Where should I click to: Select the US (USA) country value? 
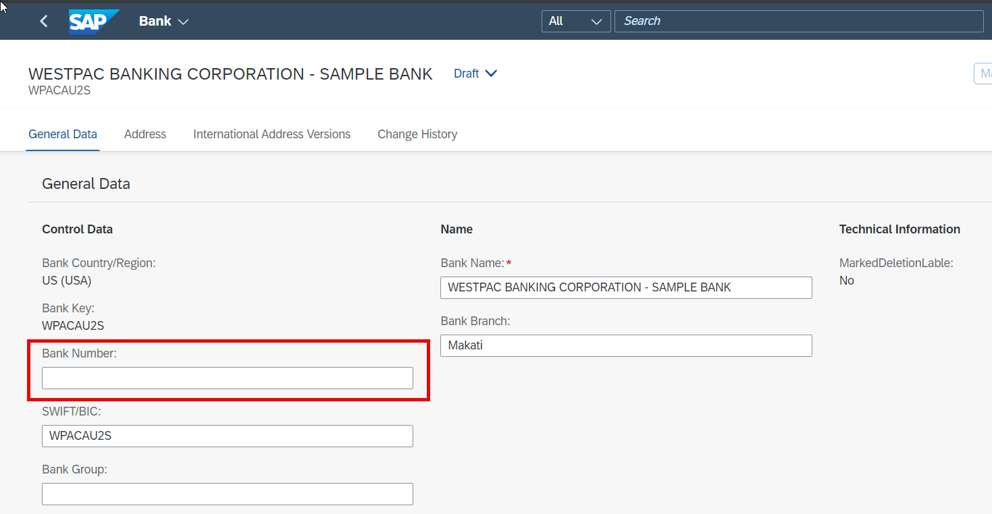(x=67, y=281)
